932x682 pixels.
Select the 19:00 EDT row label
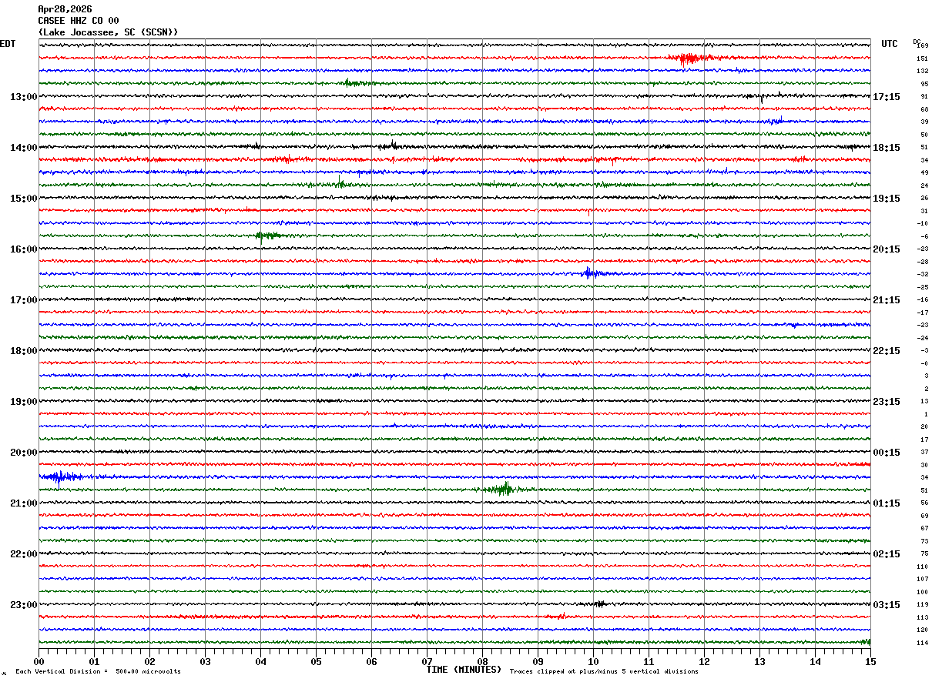click(23, 402)
